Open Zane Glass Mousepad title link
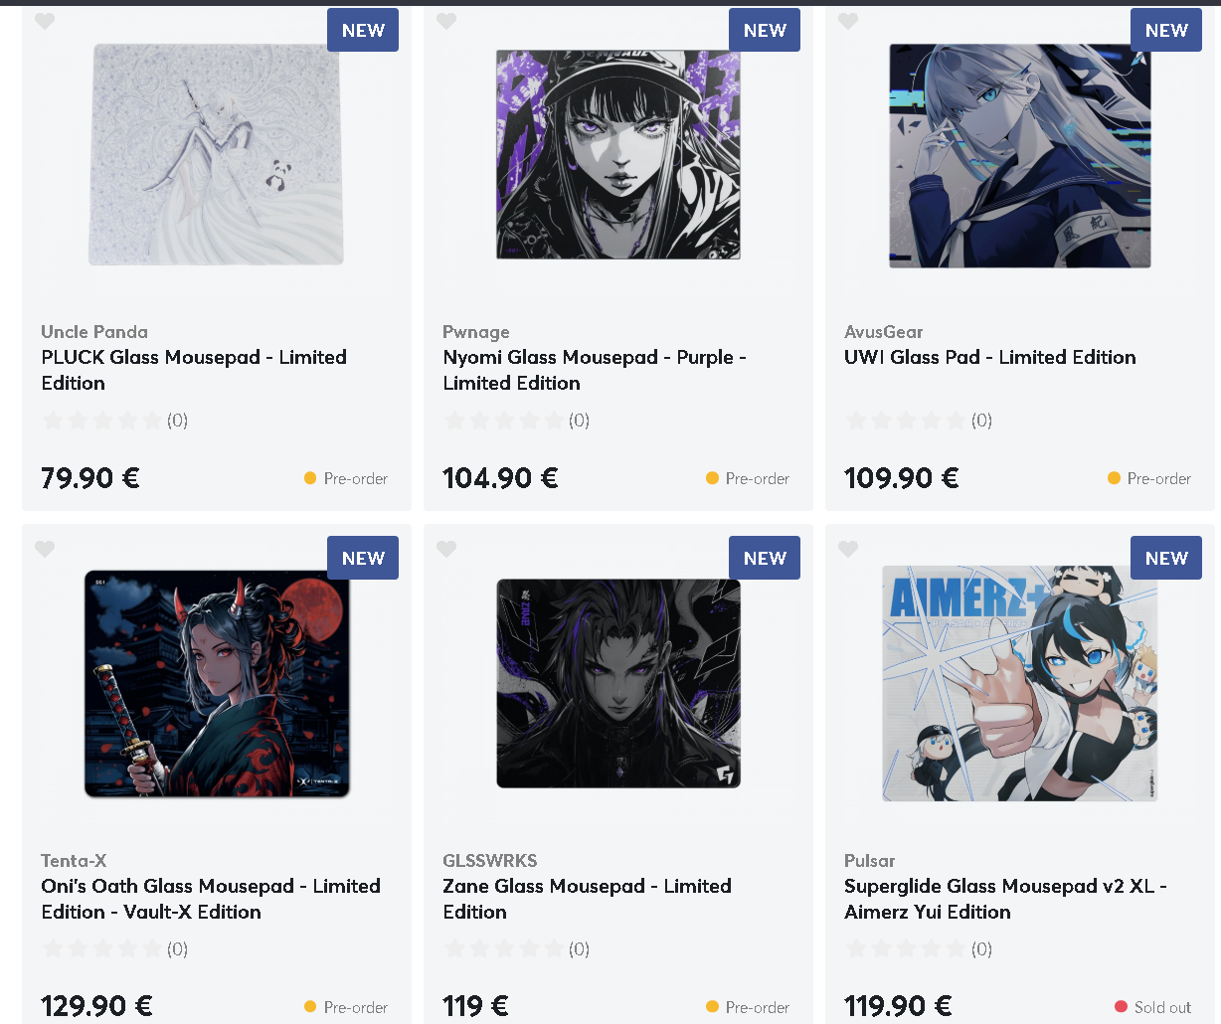Viewport: 1221px width, 1024px height. (587, 899)
